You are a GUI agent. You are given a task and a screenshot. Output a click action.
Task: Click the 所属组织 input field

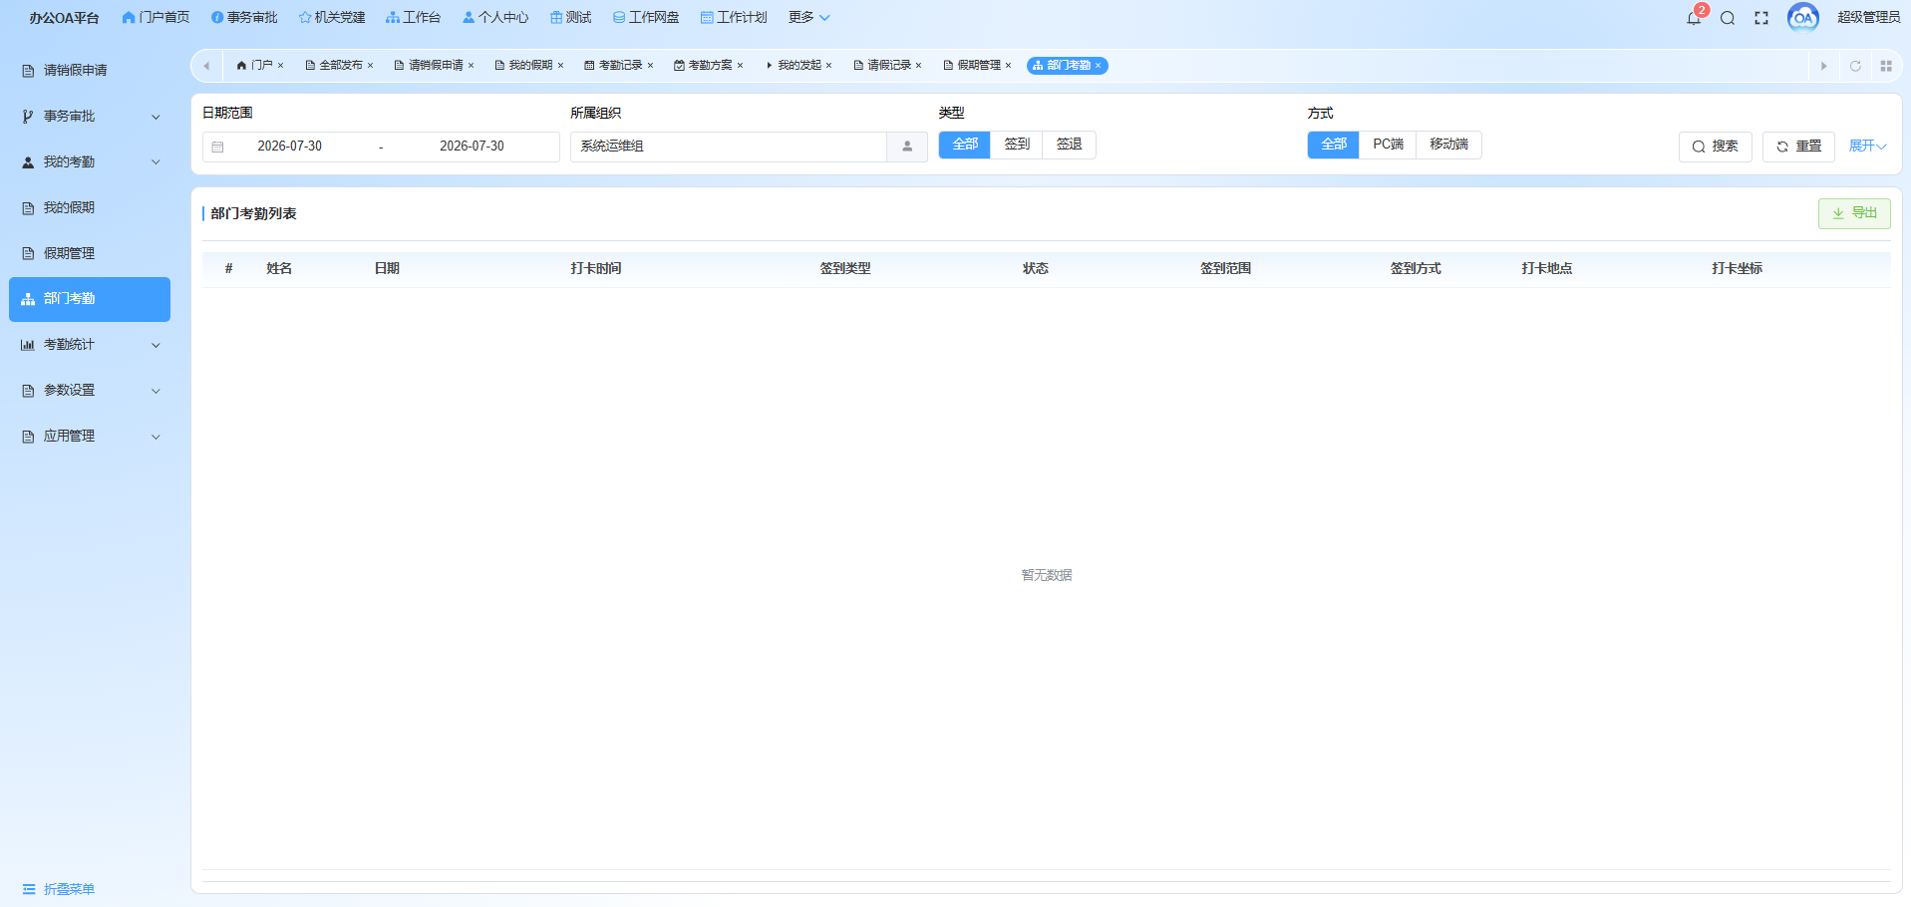[x=729, y=147]
